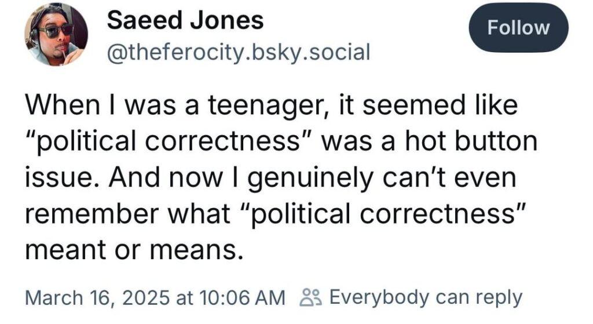This screenshot has width=593, height=324.
Task: Visit the @theferocity.bsky.social handle
Action: click(x=239, y=52)
